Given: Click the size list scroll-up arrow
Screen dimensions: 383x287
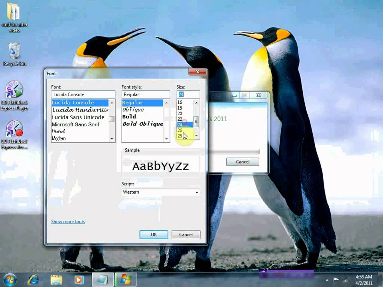Looking at the screenshot, I should click(196, 103).
